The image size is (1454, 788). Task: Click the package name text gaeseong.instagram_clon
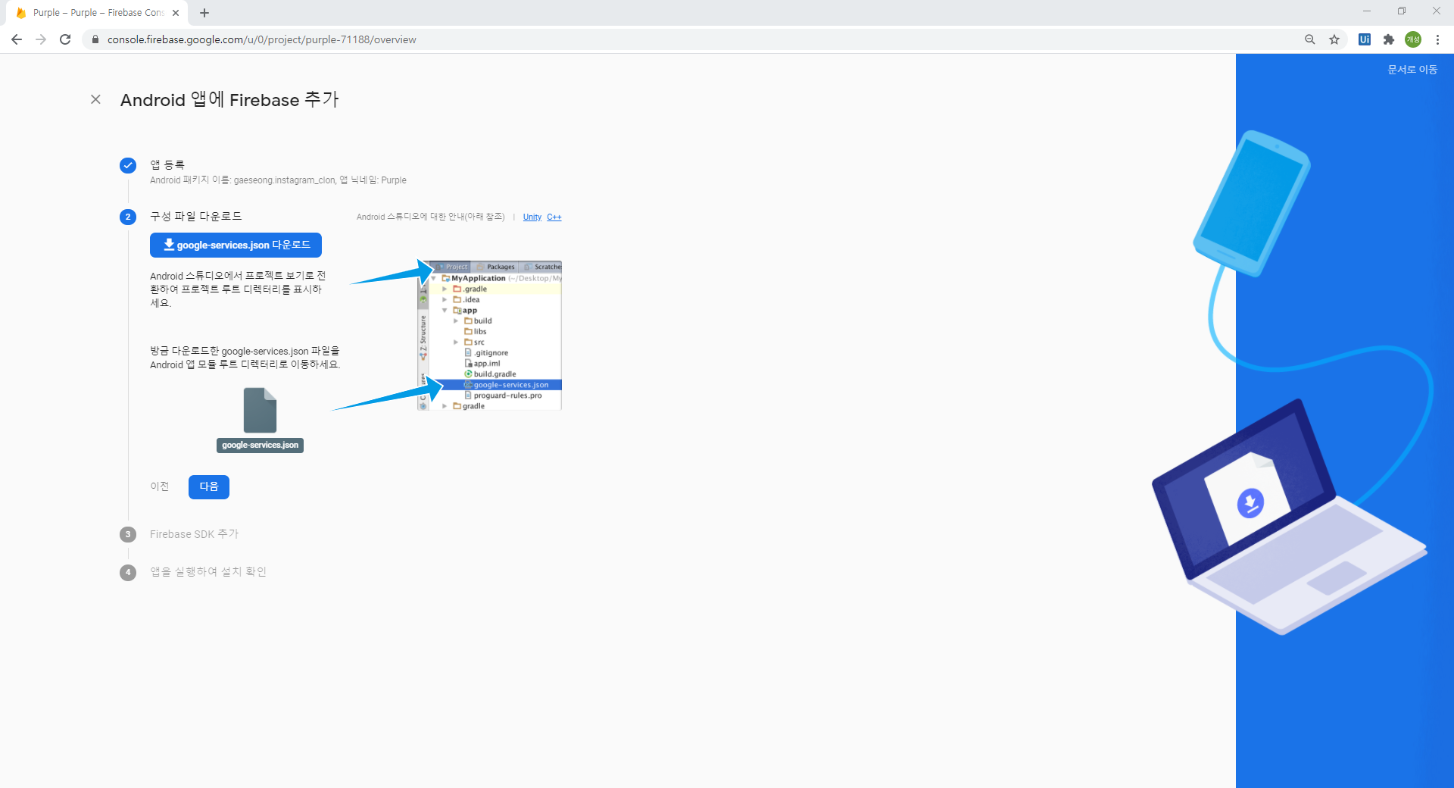(285, 180)
